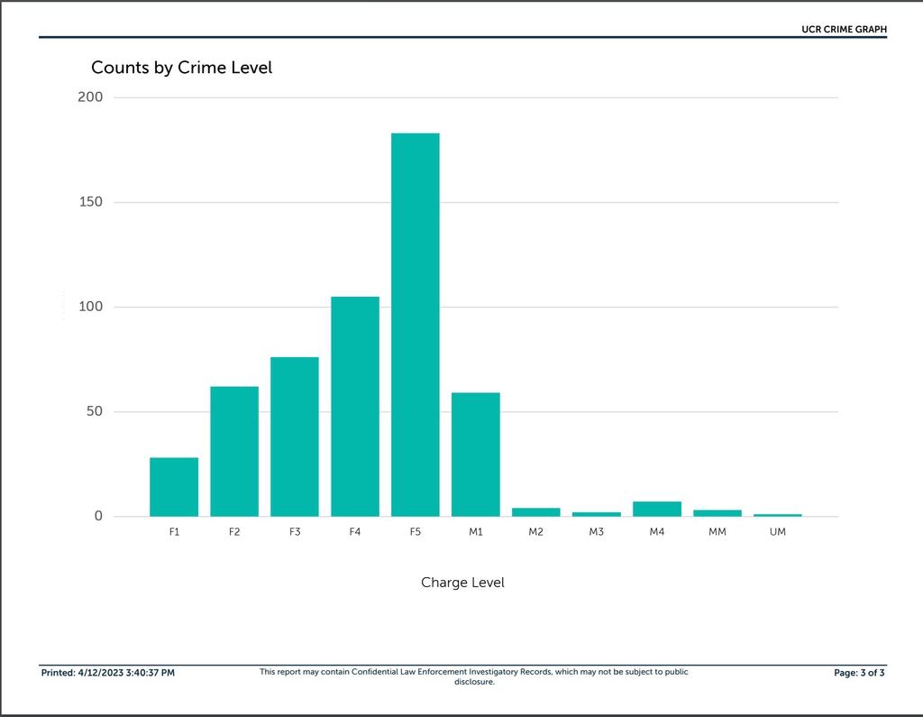Click the 'Charge Level' axis title
Viewport: 923px width, 717px height.
(x=462, y=583)
